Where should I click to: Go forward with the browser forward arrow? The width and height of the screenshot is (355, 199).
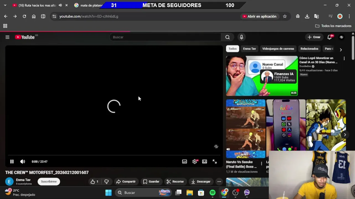click(15, 16)
